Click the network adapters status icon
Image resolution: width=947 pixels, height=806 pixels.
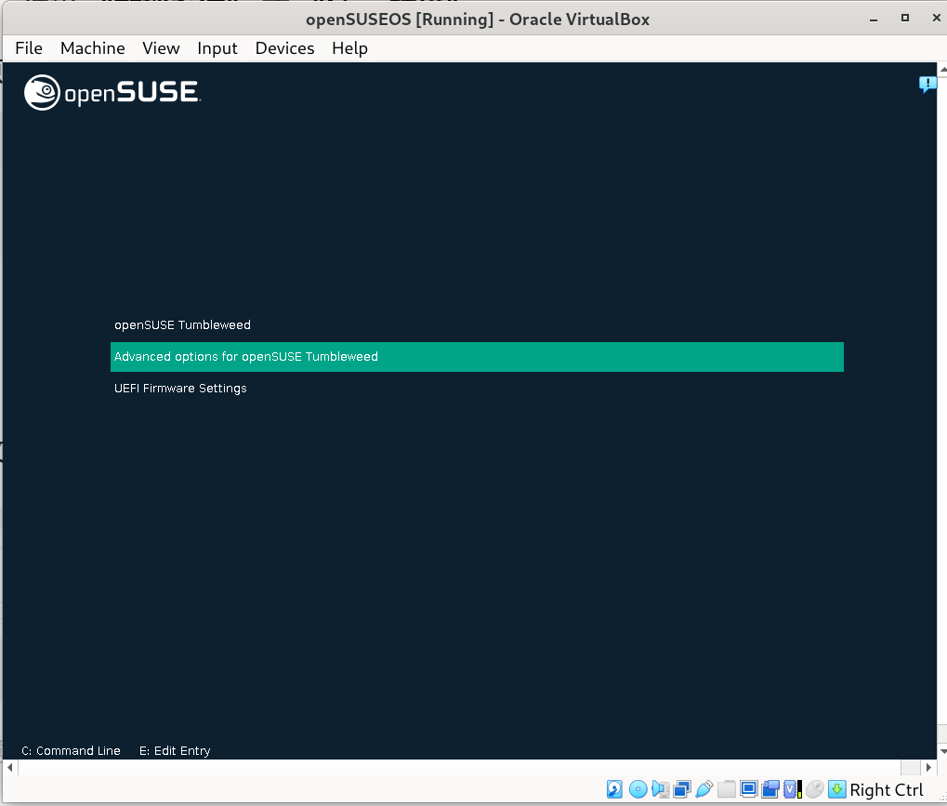(682, 789)
